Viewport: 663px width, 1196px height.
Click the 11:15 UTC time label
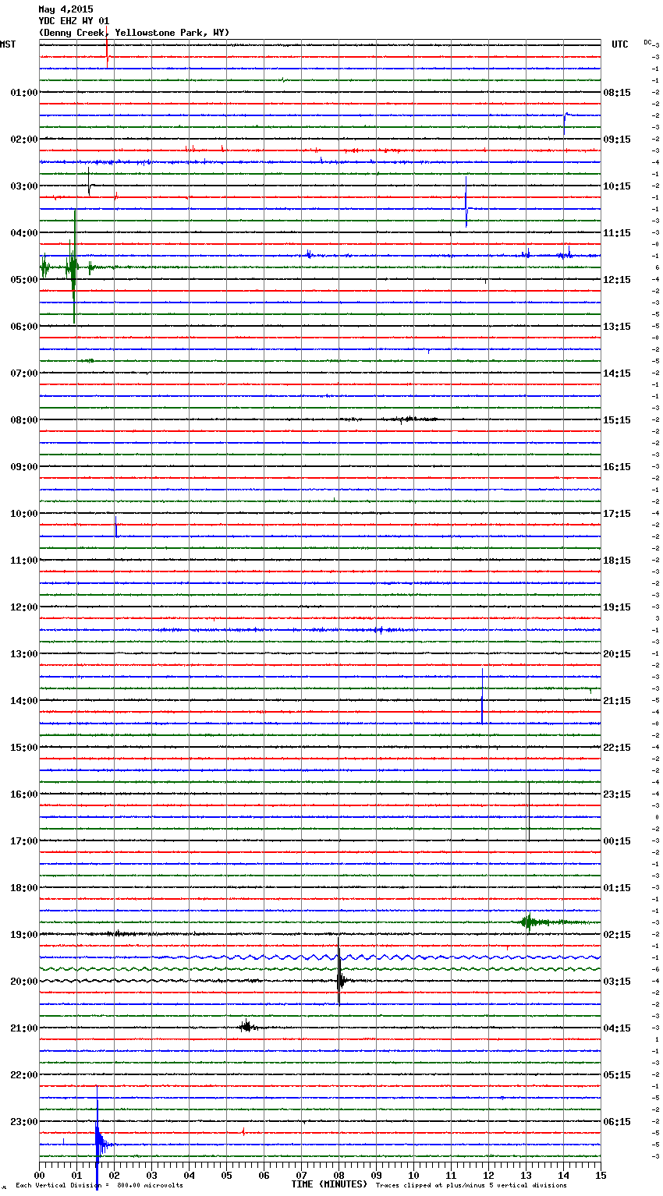point(617,233)
